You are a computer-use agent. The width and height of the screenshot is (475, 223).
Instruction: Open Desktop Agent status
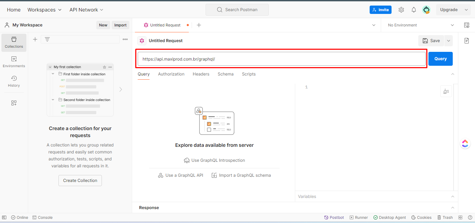(x=389, y=217)
